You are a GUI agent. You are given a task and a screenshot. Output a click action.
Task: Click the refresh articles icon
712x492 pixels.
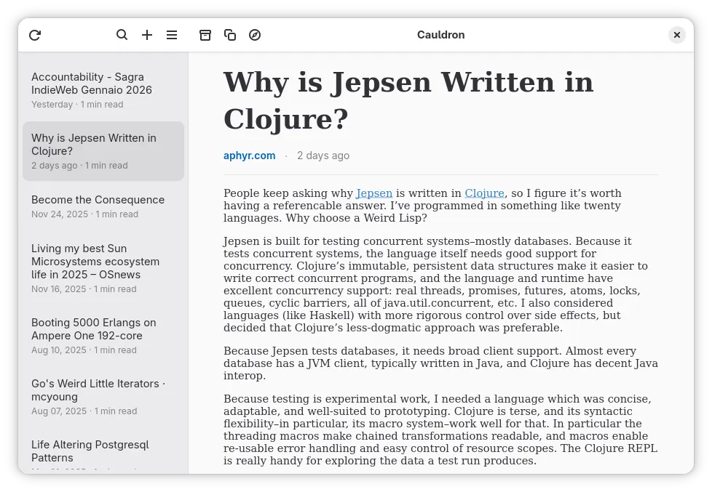point(35,35)
